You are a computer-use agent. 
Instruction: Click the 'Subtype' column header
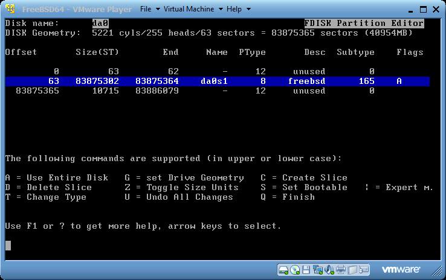[x=355, y=52]
